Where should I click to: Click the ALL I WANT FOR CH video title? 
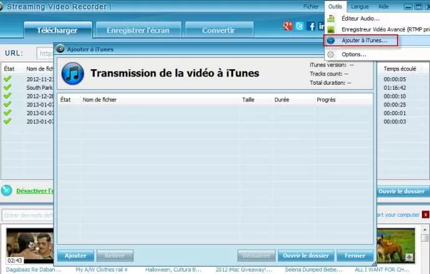click(382, 270)
